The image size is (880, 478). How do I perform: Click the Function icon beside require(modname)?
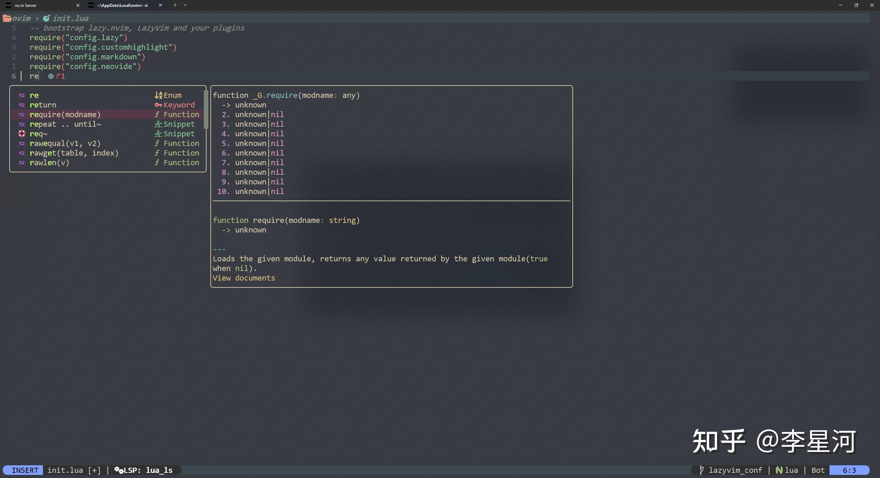(x=158, y=114)
